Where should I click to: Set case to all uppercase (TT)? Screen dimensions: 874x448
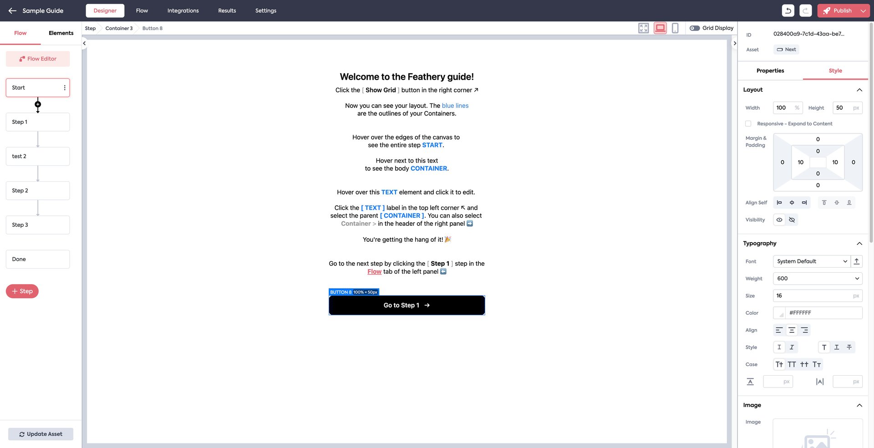[x=792, y=365]
